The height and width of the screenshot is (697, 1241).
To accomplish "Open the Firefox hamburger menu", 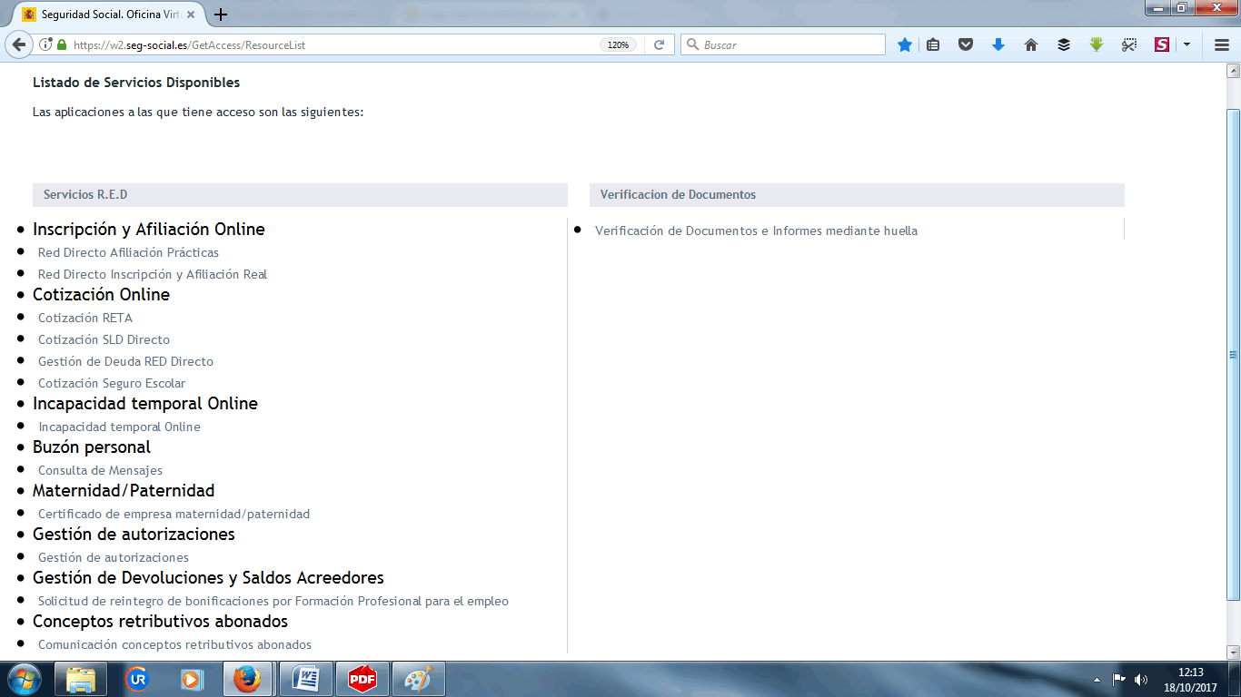I will 1222,44.
